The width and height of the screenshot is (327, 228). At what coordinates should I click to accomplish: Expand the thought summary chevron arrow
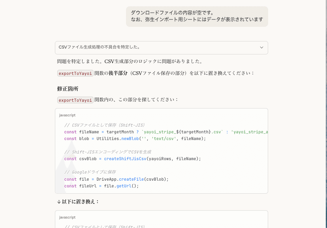pyautogui.click(x=261, y=47)
